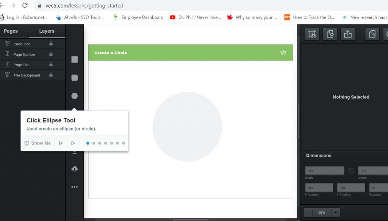This screenshot has width=388, height=221.
Task: Open the more tools ellipsis menu
Action: click(x=74, y=187)
